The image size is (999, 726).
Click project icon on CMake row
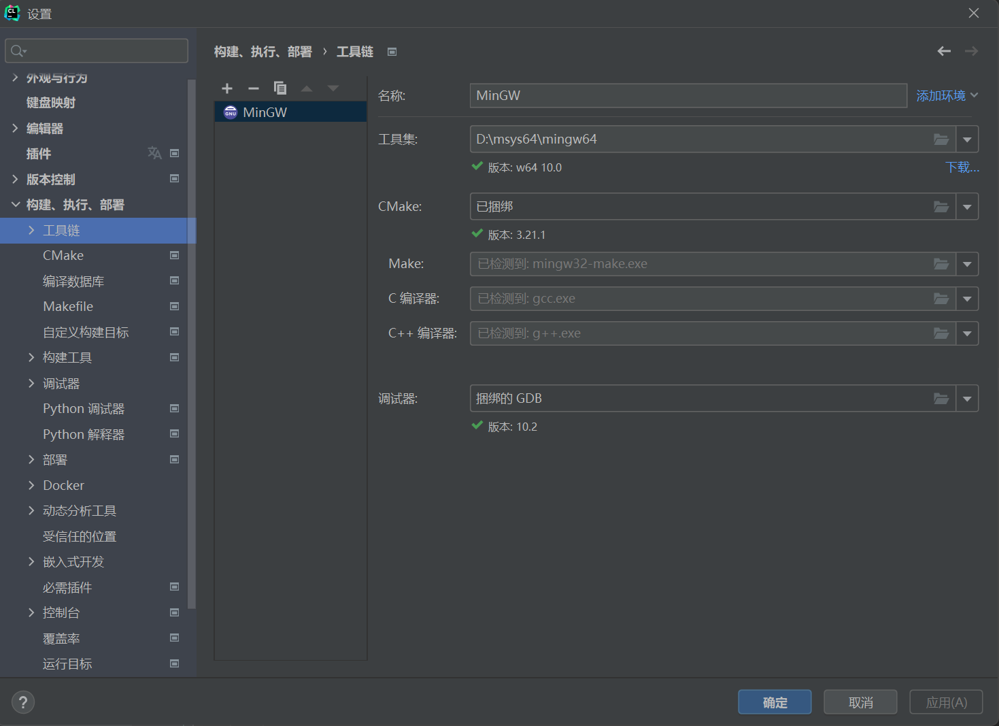point(174,255)
